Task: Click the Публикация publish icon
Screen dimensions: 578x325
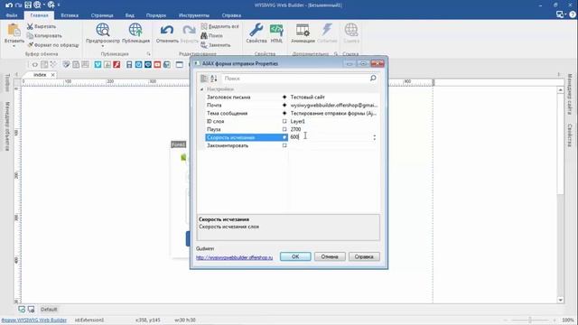Action: coord(135,30)
